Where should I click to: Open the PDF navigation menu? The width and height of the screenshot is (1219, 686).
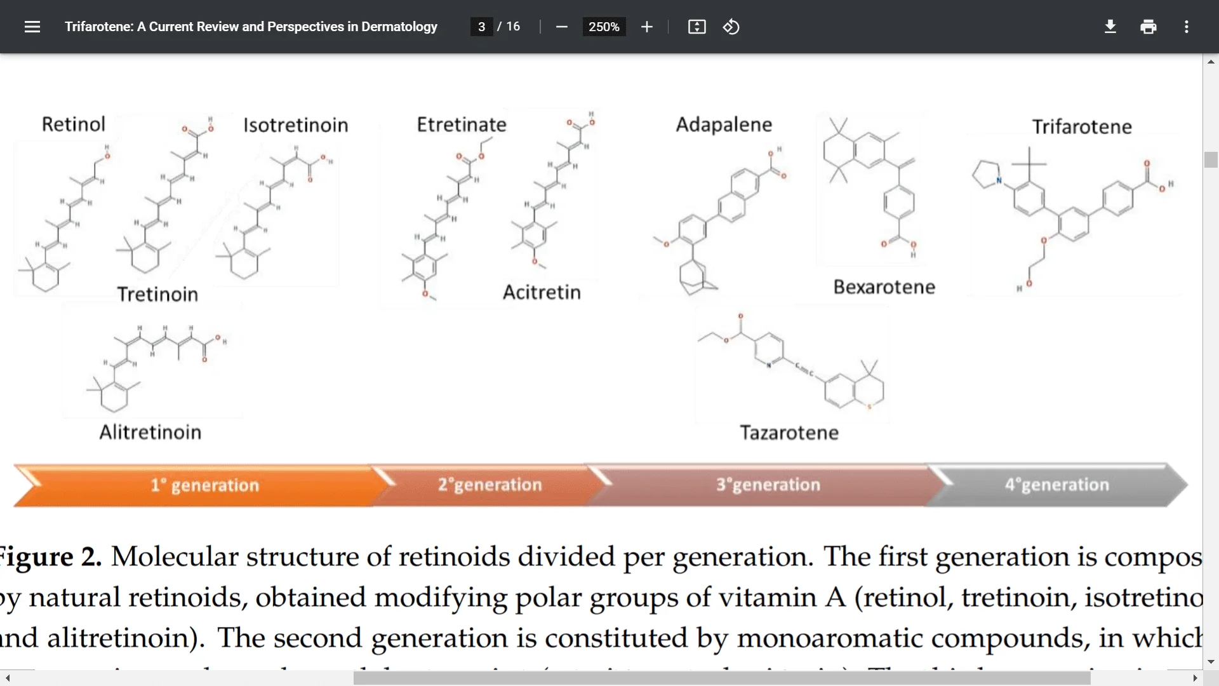32,27
